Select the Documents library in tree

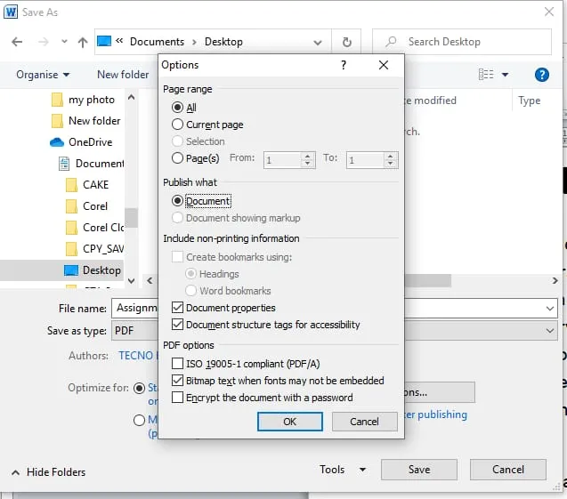click(x=91, y=164)
